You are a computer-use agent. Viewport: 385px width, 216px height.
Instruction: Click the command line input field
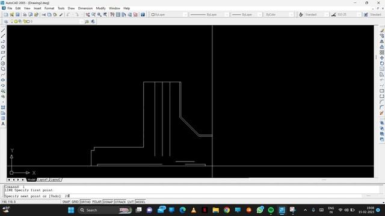(183, 196)
